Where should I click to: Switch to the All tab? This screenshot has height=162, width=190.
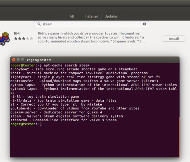(x=72, y=16)
